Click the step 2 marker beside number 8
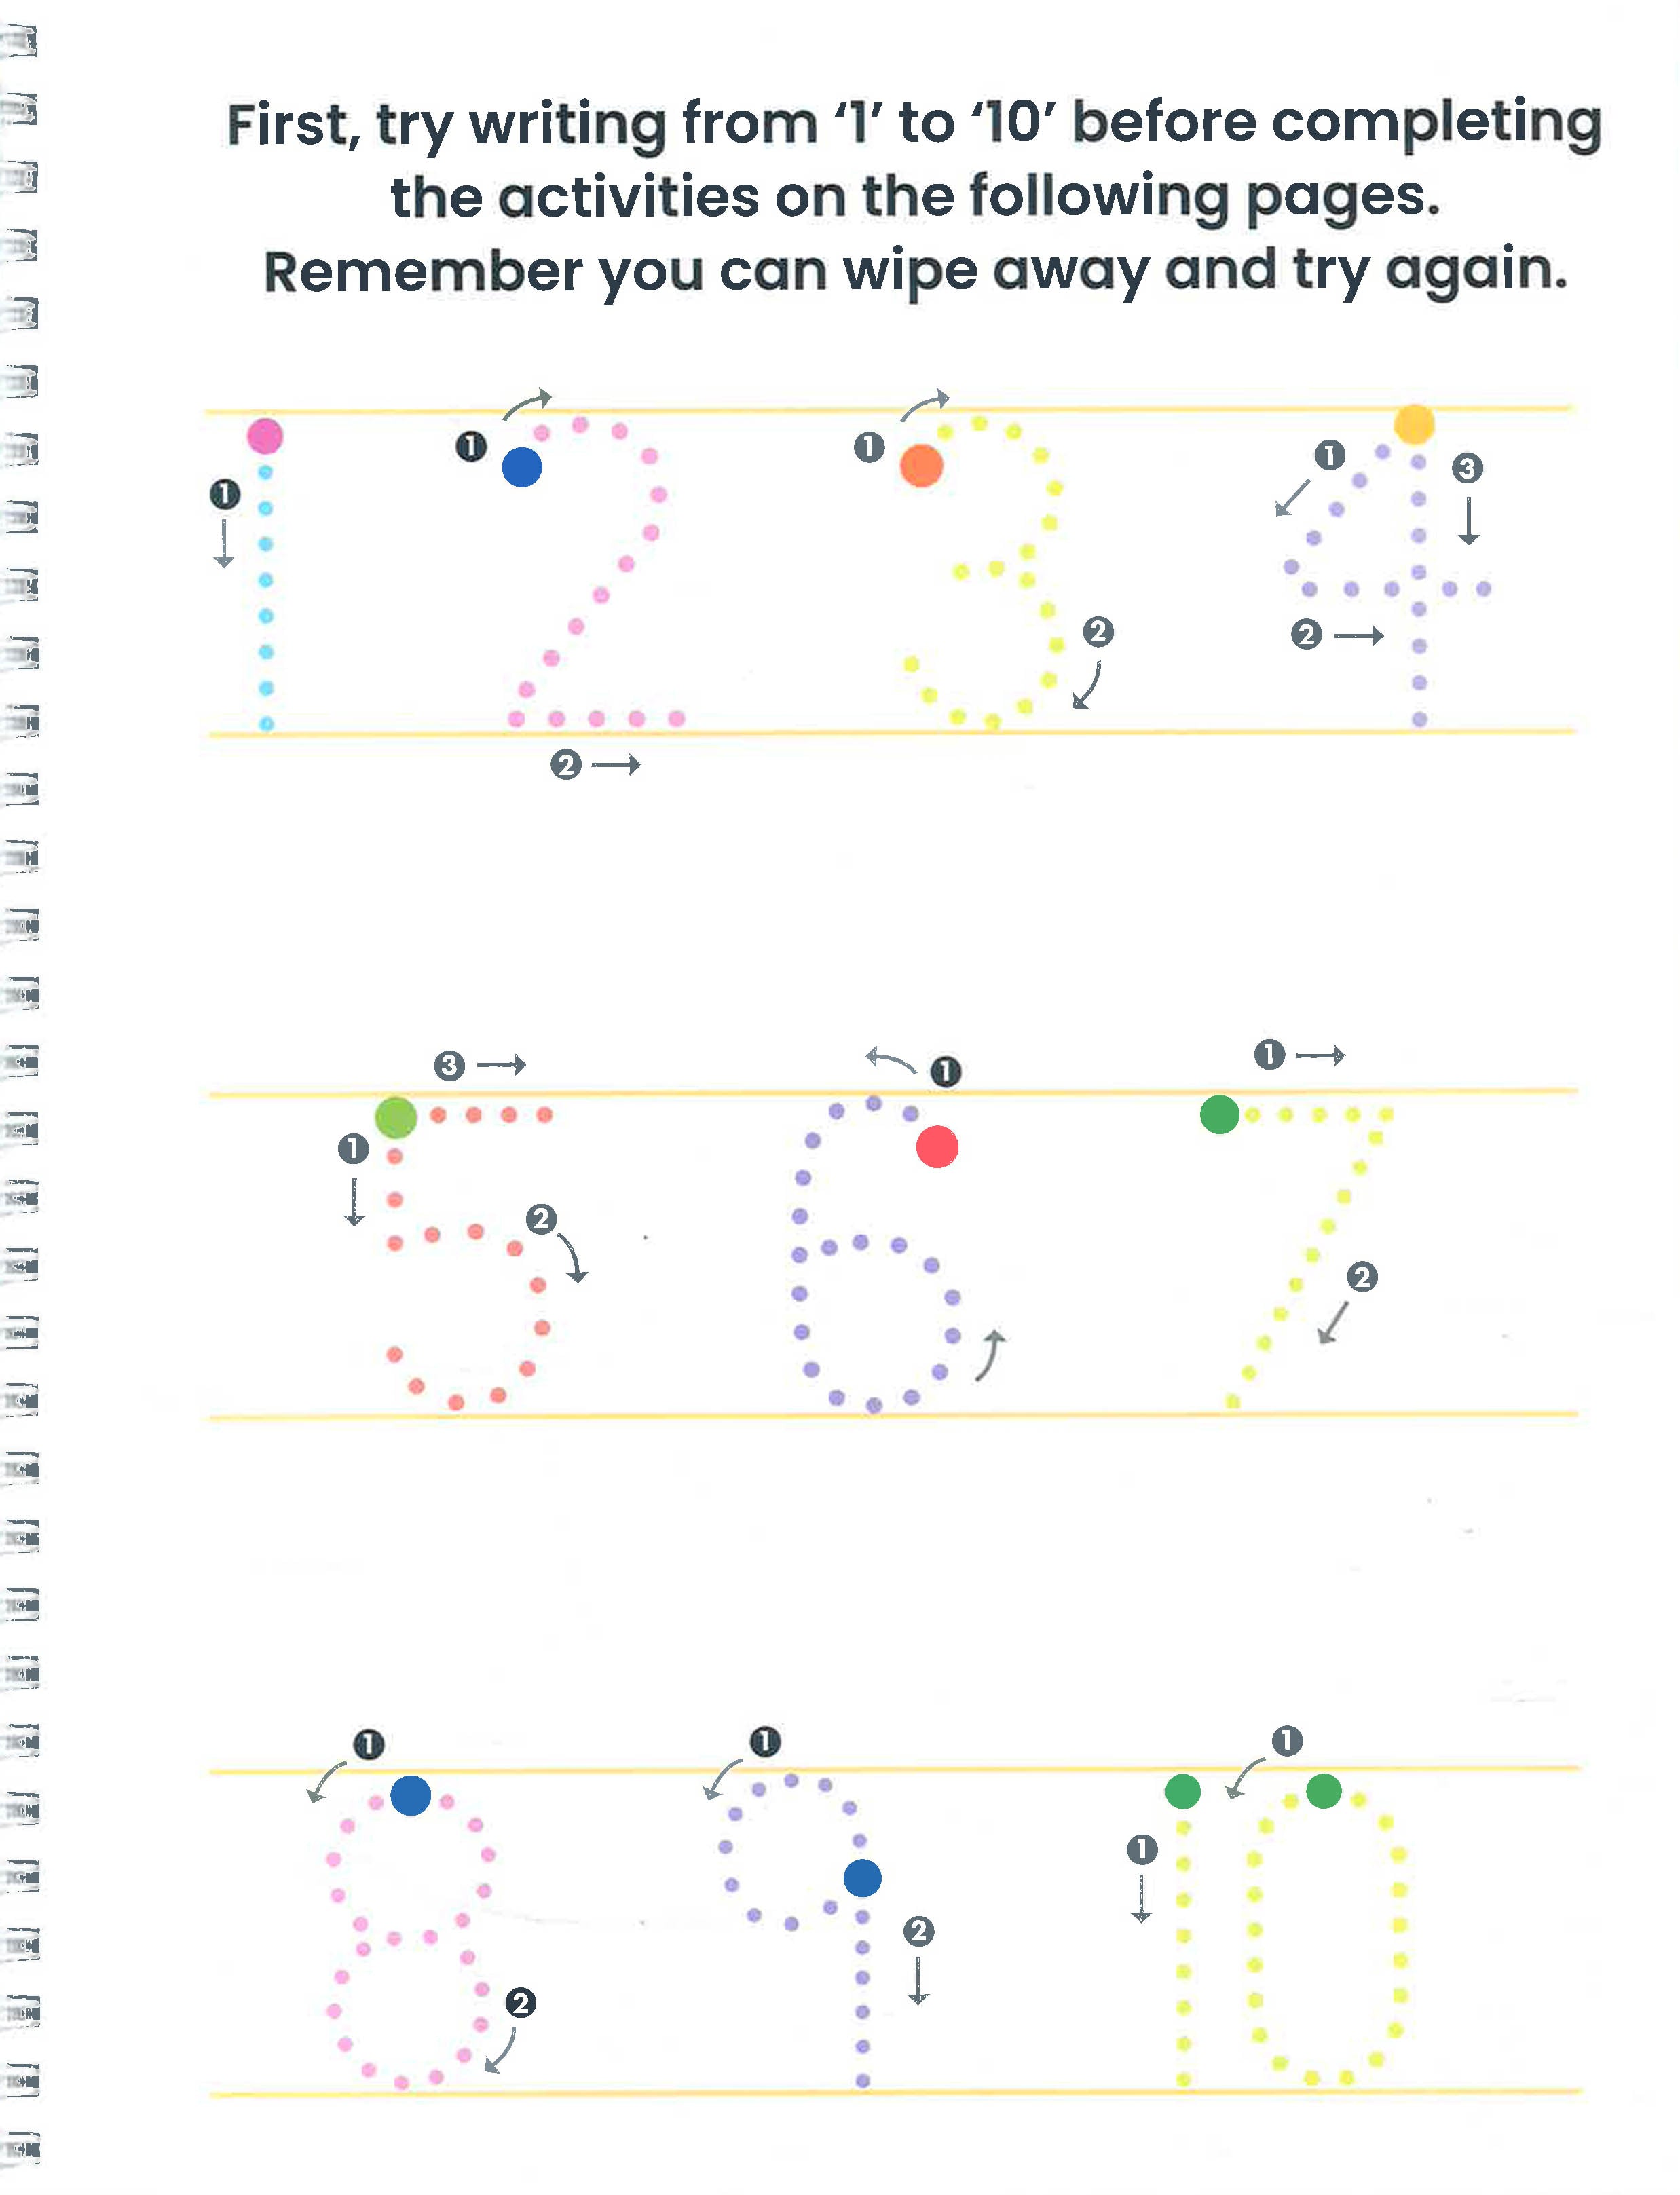 520,2003
